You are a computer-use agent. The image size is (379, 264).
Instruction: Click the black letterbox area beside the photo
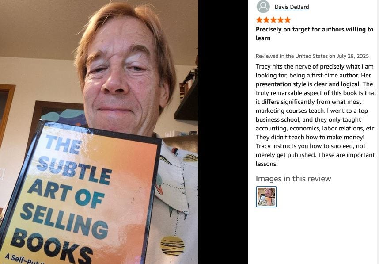click(223, 132)
